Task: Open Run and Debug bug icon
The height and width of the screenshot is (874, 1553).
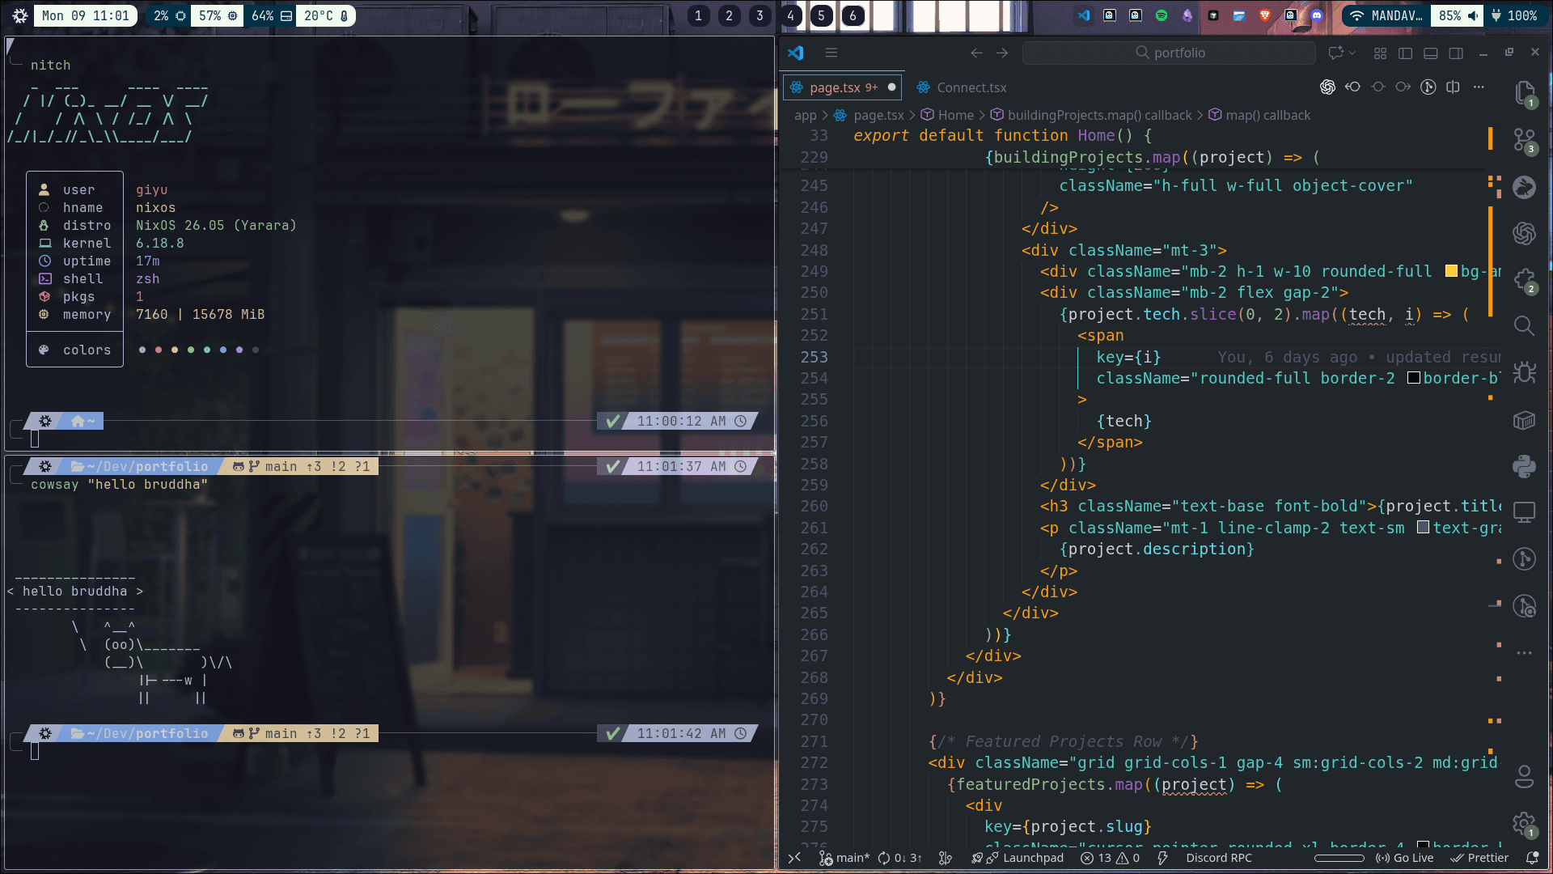Action: [1524, 372]
